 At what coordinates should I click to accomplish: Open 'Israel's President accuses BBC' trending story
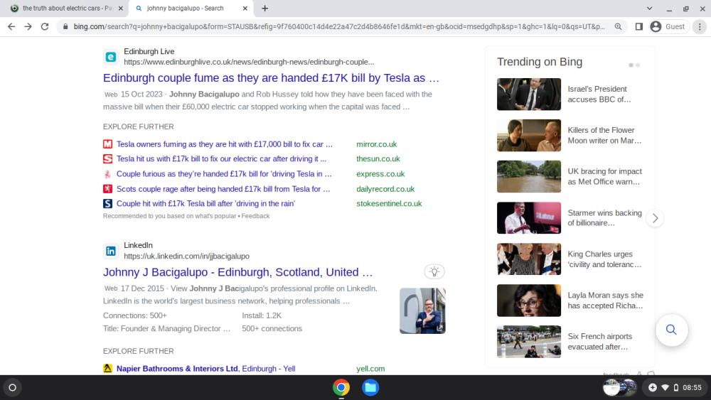point(570,94)
